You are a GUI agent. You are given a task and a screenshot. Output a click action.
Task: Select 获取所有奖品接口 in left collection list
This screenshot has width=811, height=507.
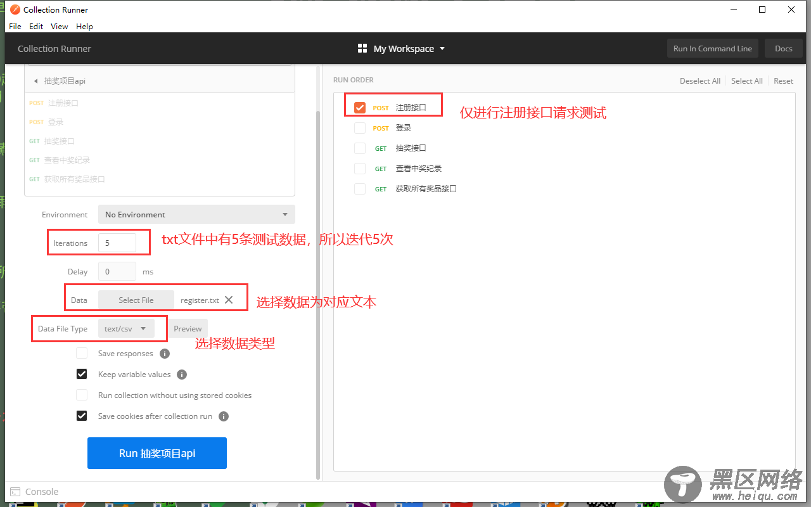[x=74, y=179]
